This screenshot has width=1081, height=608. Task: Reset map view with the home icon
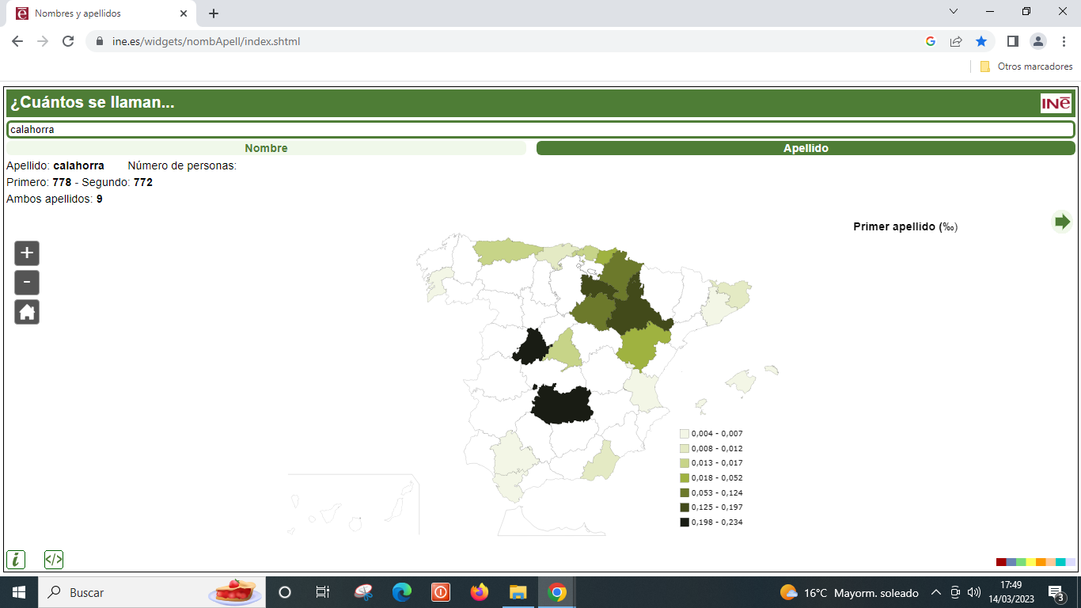click(x=26, y=311)
